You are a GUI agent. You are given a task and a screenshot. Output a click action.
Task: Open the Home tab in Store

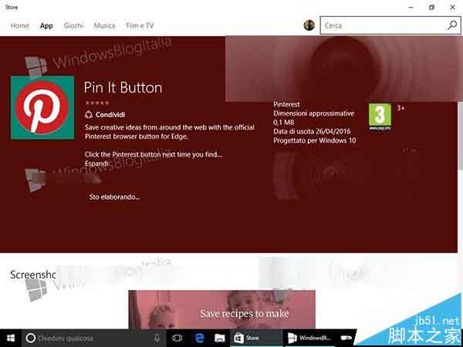(x=20, y=25)
